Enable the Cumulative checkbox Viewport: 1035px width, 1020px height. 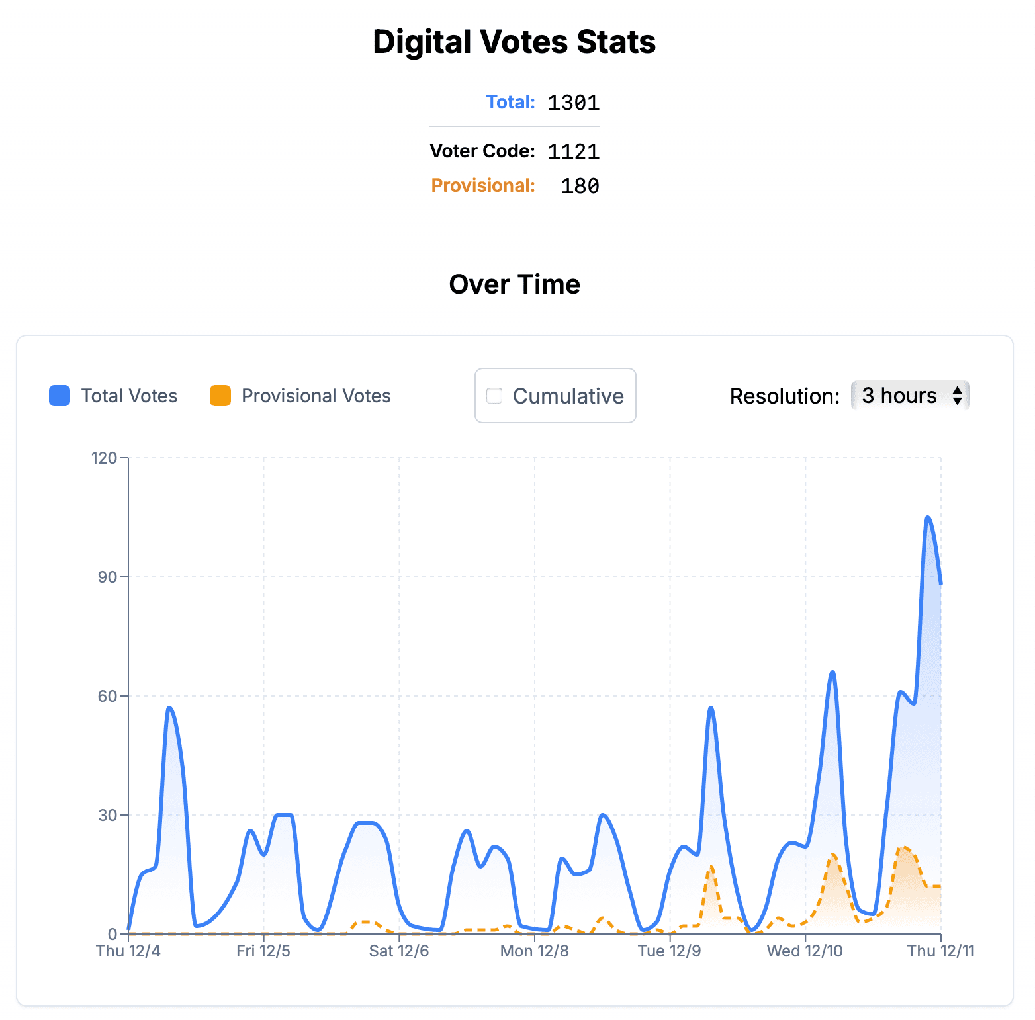click(x=494, y=396)
